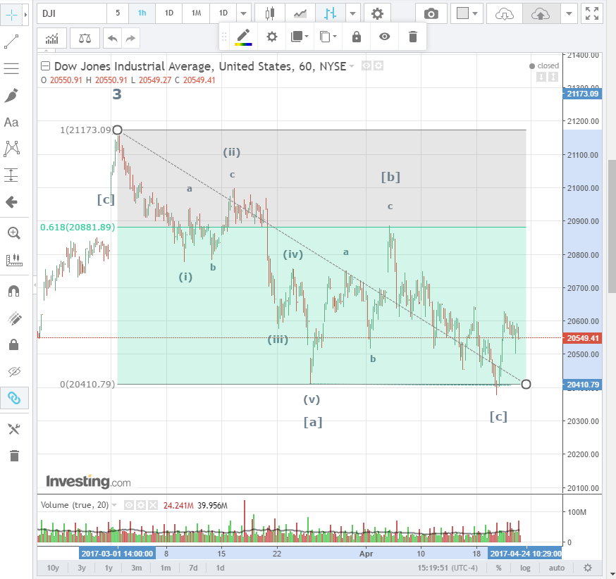Open the layout selection dropdown
Viewport: 616px width, 579px height.
467,14
